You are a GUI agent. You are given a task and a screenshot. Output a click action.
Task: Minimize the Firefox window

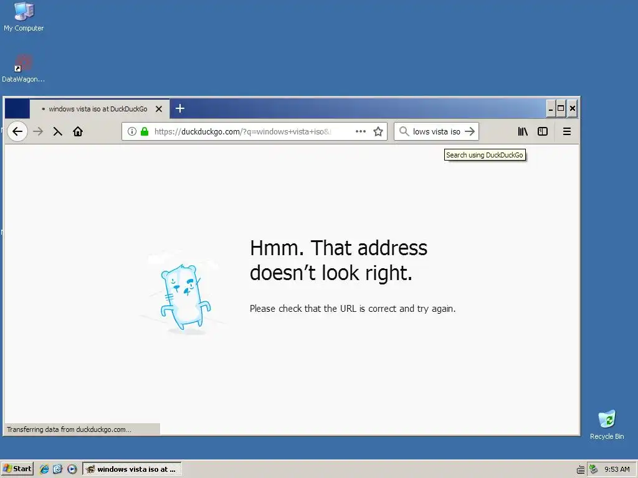pyautogui.click(x=551, y=108)
